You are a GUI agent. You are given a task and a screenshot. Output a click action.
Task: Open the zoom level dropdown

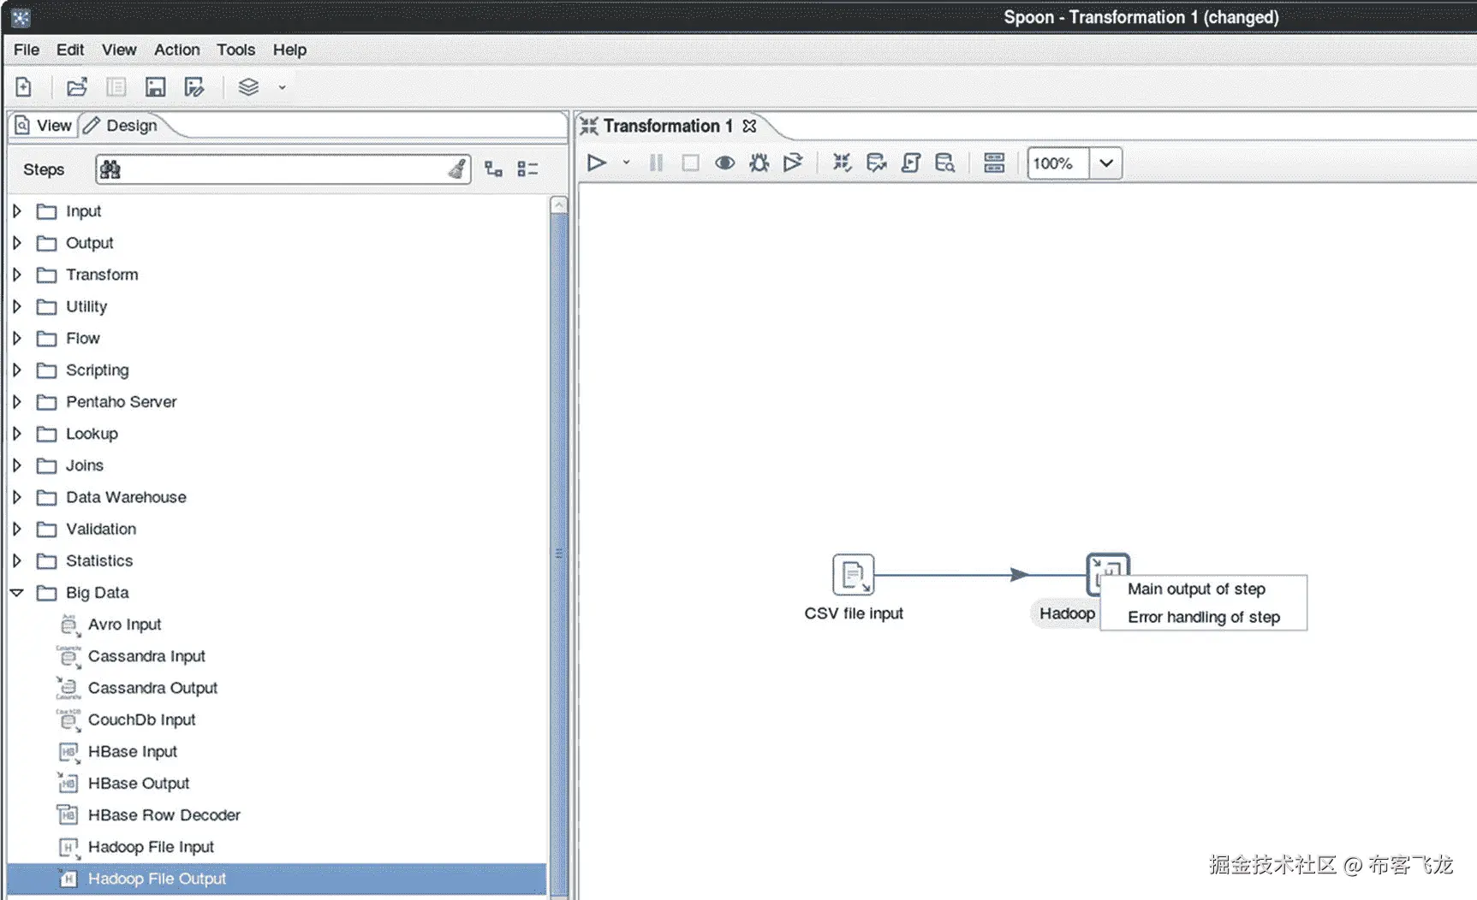pos(1106,163)
